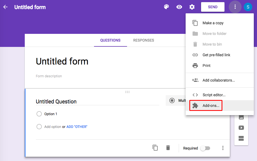Switch to the RESPONSES tab
This screenshot has width=257, height=161.
pyautogui.click(x=144, y=40)
